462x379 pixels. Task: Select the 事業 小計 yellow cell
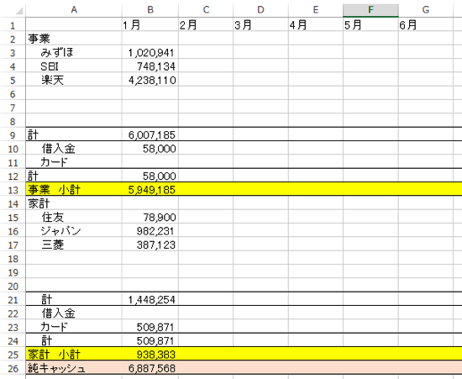pos(74,190)
